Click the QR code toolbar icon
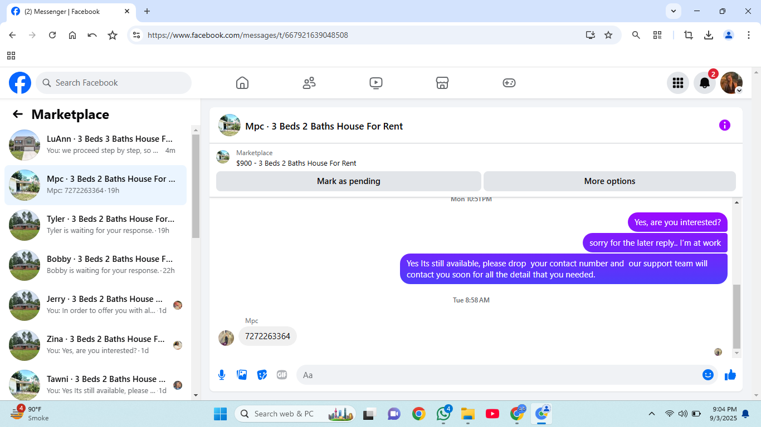The width and height of the screenshot is (761, 427). (657, 35)
